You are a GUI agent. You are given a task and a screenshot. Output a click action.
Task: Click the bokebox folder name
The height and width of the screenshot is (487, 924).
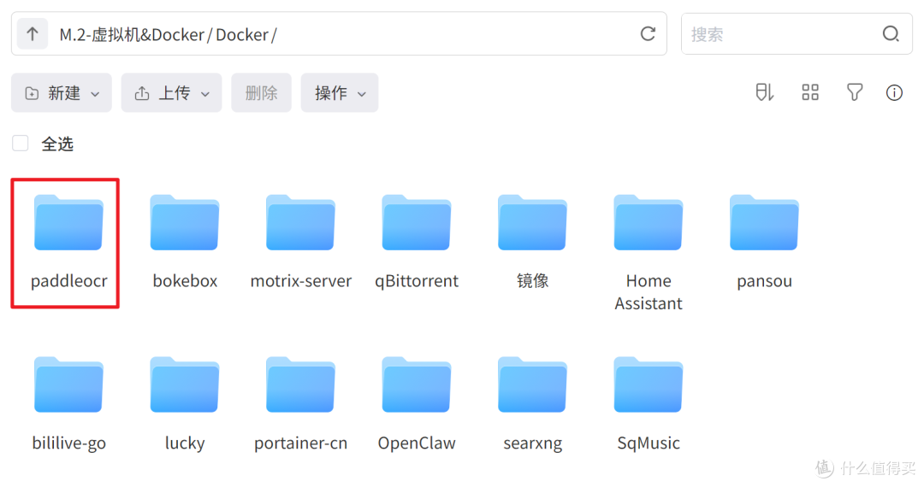(185, 281)
